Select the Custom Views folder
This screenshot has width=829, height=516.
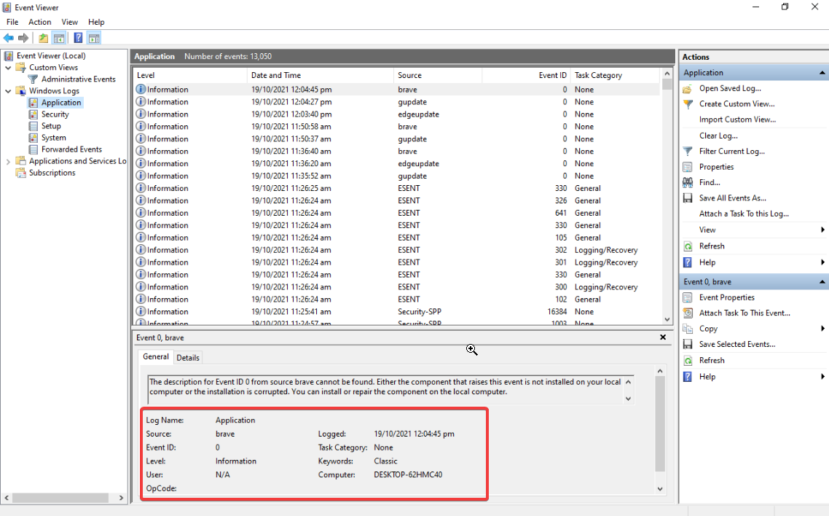(53, 67)
